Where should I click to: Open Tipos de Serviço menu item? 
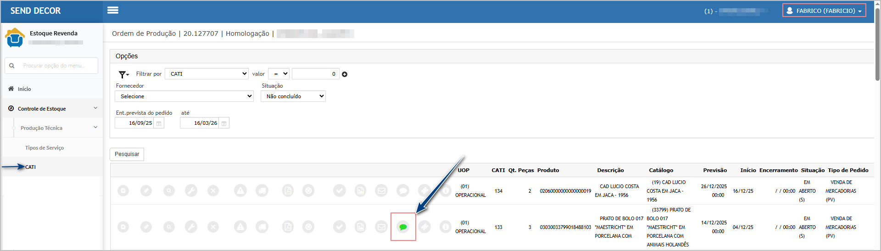[x=45, y=148]
